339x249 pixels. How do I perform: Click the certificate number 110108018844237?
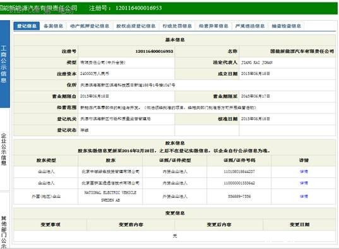point(239,171)
